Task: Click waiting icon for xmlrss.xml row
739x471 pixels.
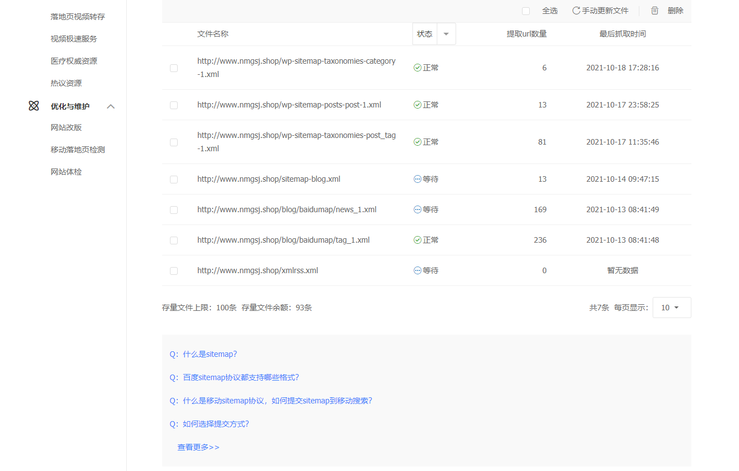Action: point(417,270)
